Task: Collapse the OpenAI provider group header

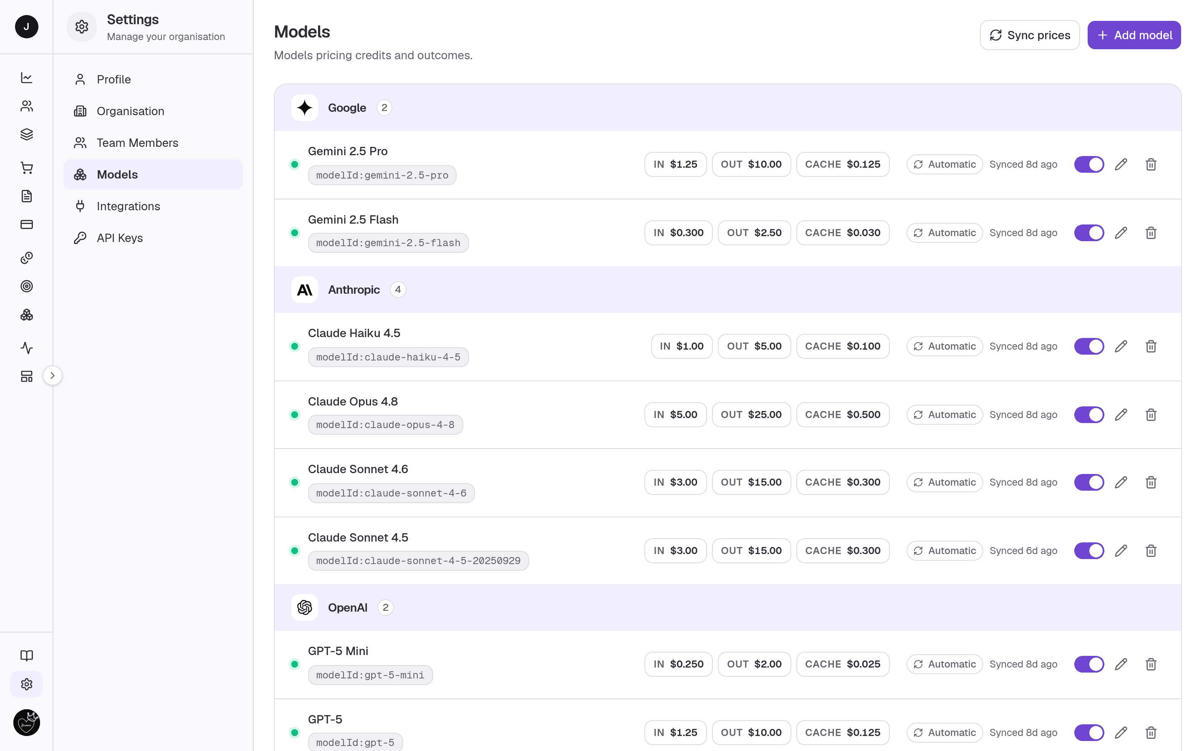Action: click(727, 607)
